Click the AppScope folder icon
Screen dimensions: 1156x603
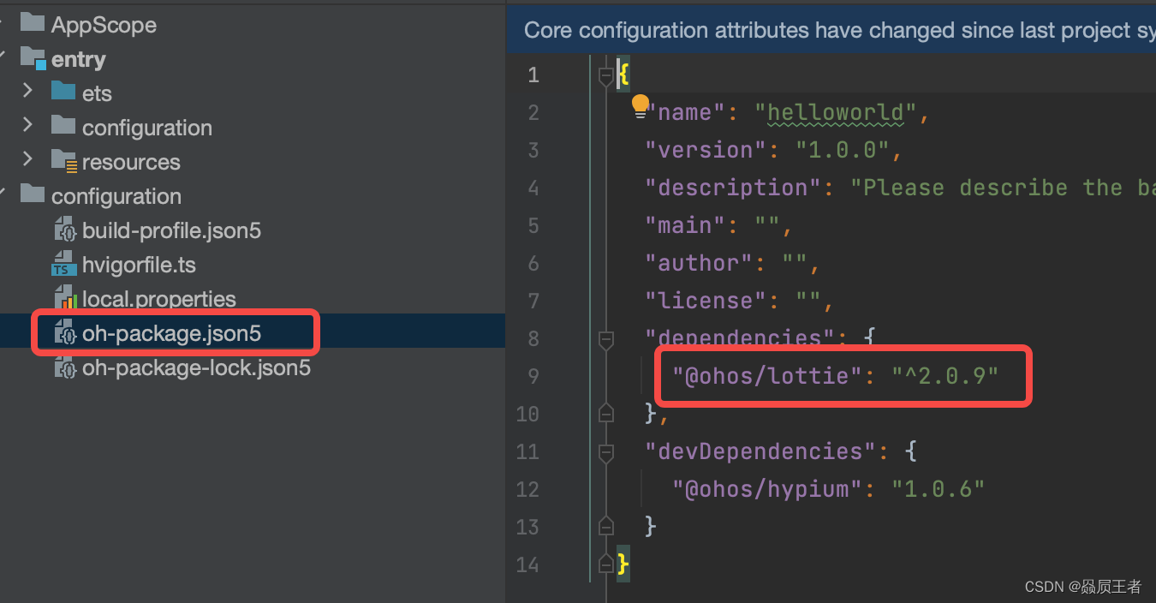point(33,23)
